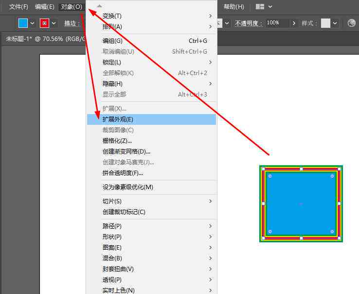
Task: Click the blue fill color swatch
Action: point(23,23)
